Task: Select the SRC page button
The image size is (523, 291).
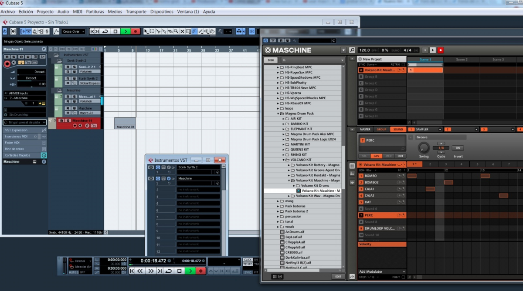Action: [364, 156]
